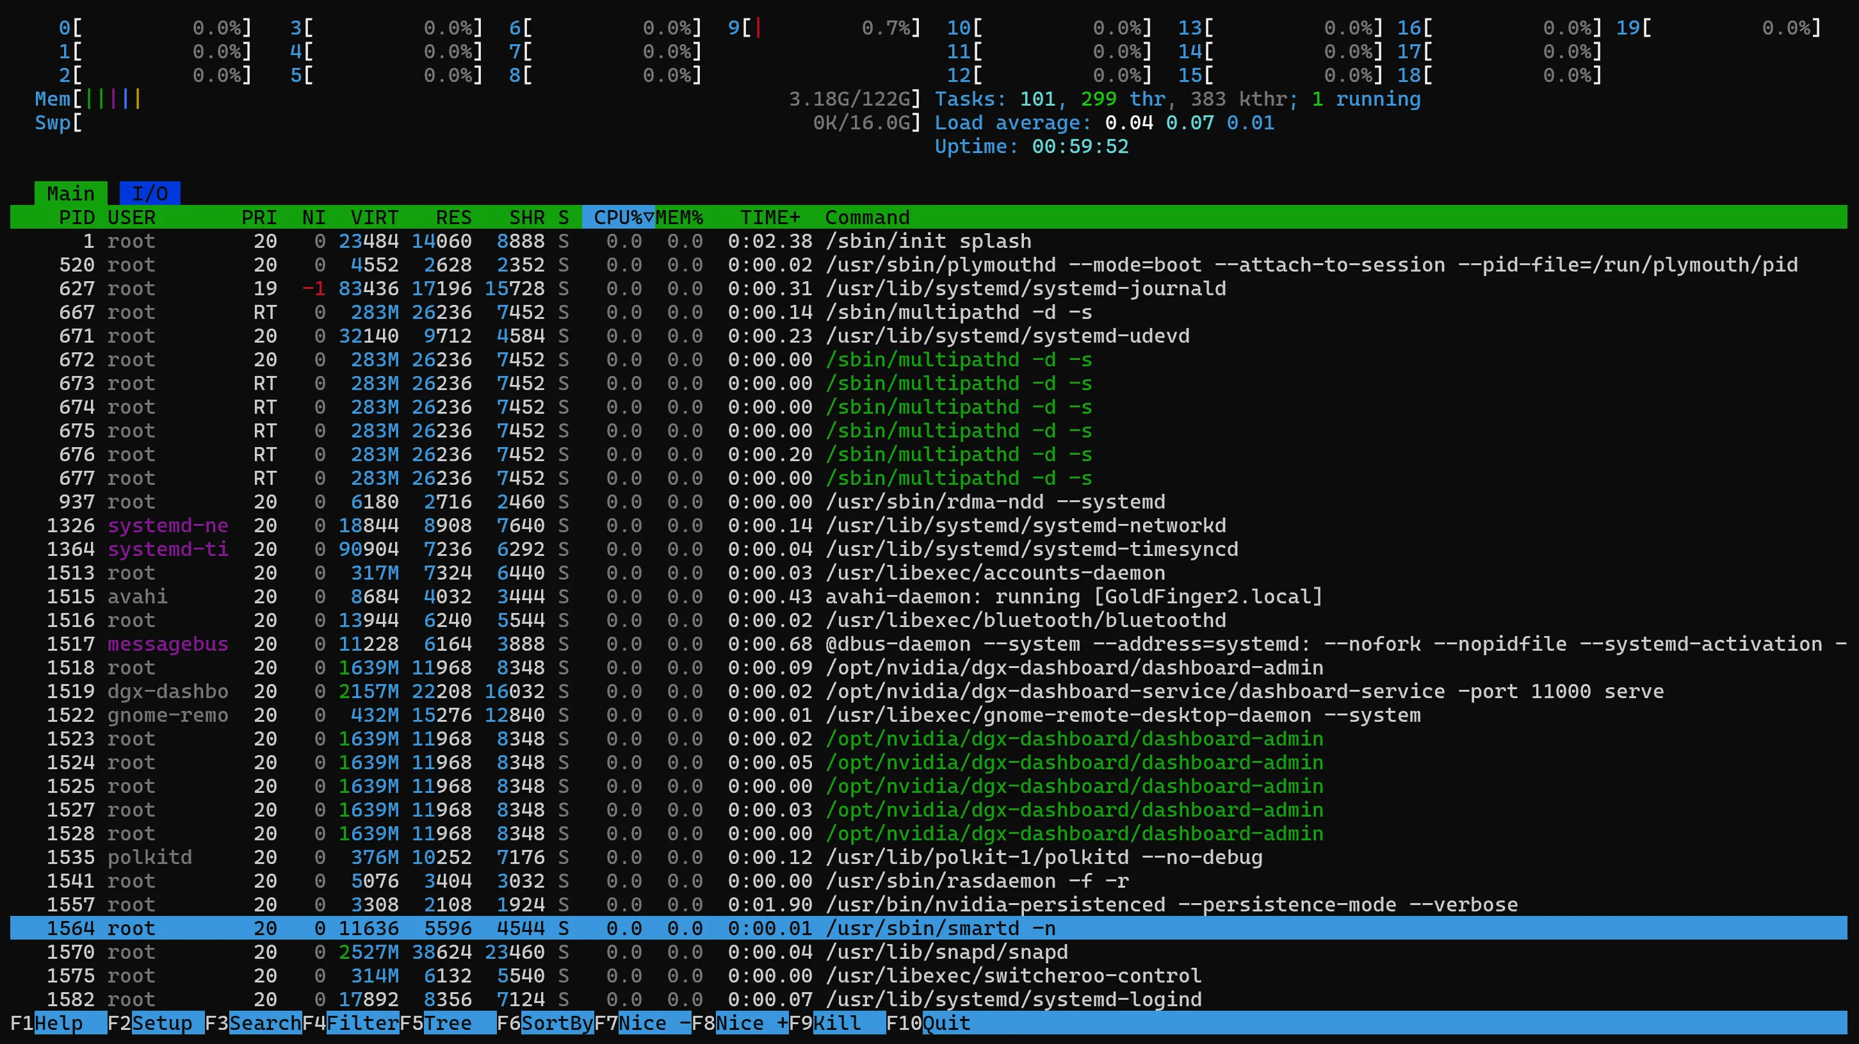Screen dimensions: 1859x1044
Task: Select the Main tab
Action: tap(70, 193)
